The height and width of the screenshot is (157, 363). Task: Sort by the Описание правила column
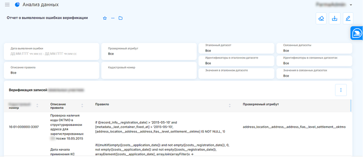point(82,106)
